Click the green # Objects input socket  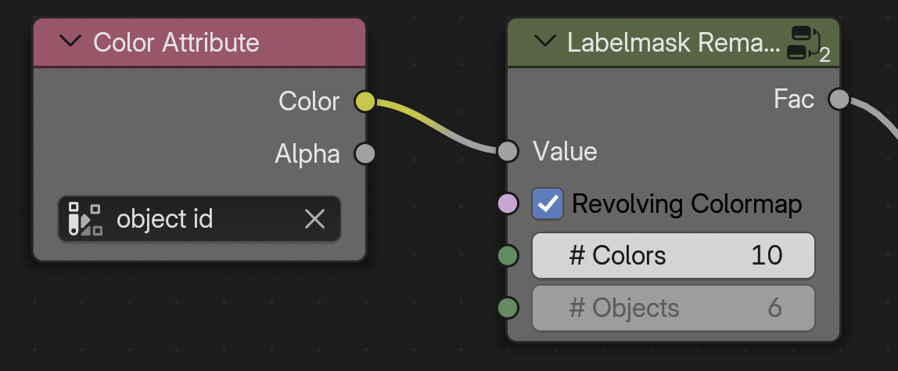(x=508, y=308)
